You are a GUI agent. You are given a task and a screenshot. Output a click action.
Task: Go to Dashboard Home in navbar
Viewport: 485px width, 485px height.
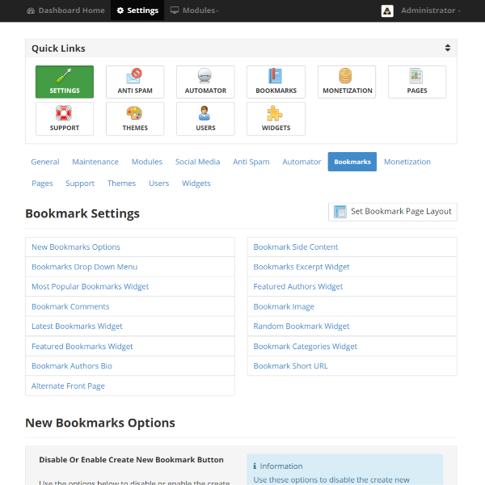coord(65,11)
